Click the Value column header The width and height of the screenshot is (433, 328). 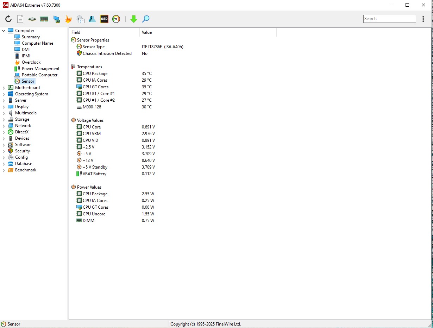tap(147, 32)
